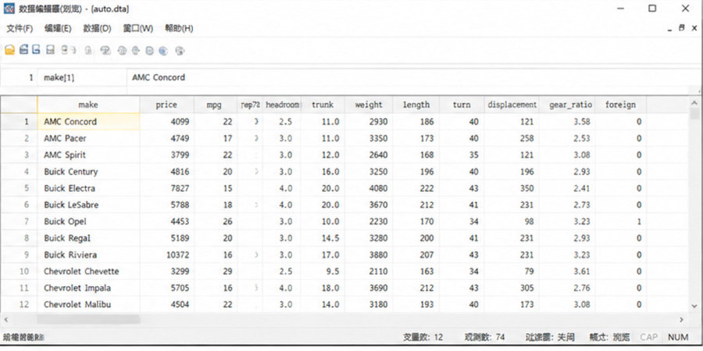Click the Chevrolet Malibu cell

(88, 304)
